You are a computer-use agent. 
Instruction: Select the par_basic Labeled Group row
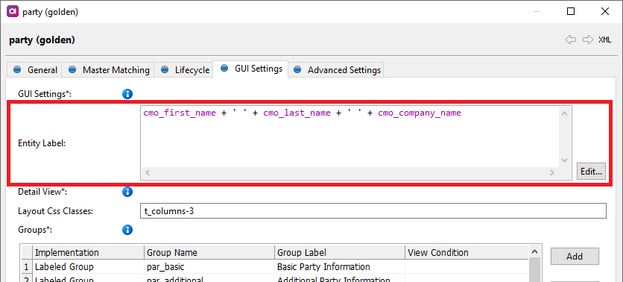click(275, 266)
